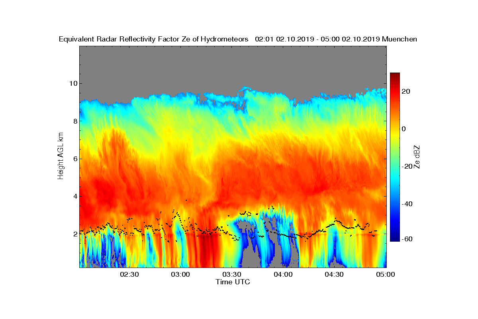Image resolution: width=478 pixels, height=319 pixels.
Task: Click the plot title 'Equivalent Radar Reflectivity Factor Ze of Hydrometeors'
Action: 154,39
